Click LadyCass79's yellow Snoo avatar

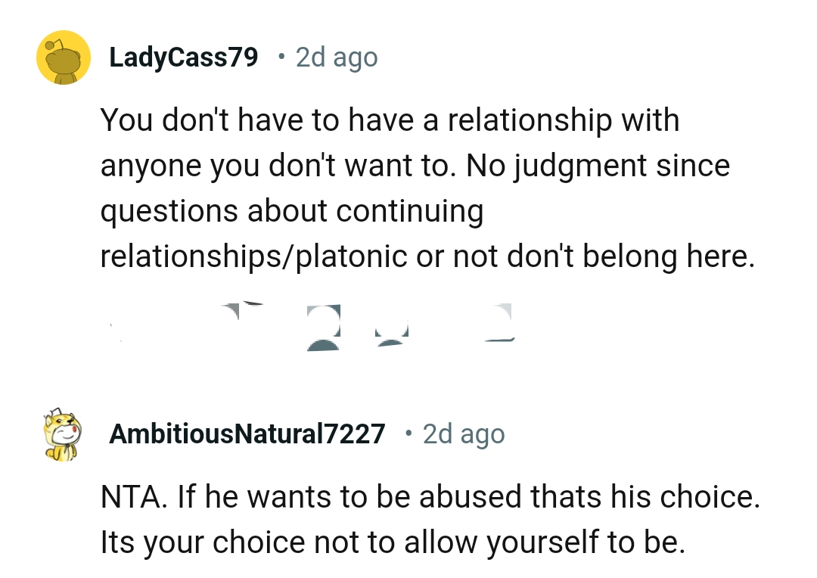[64, 58]
